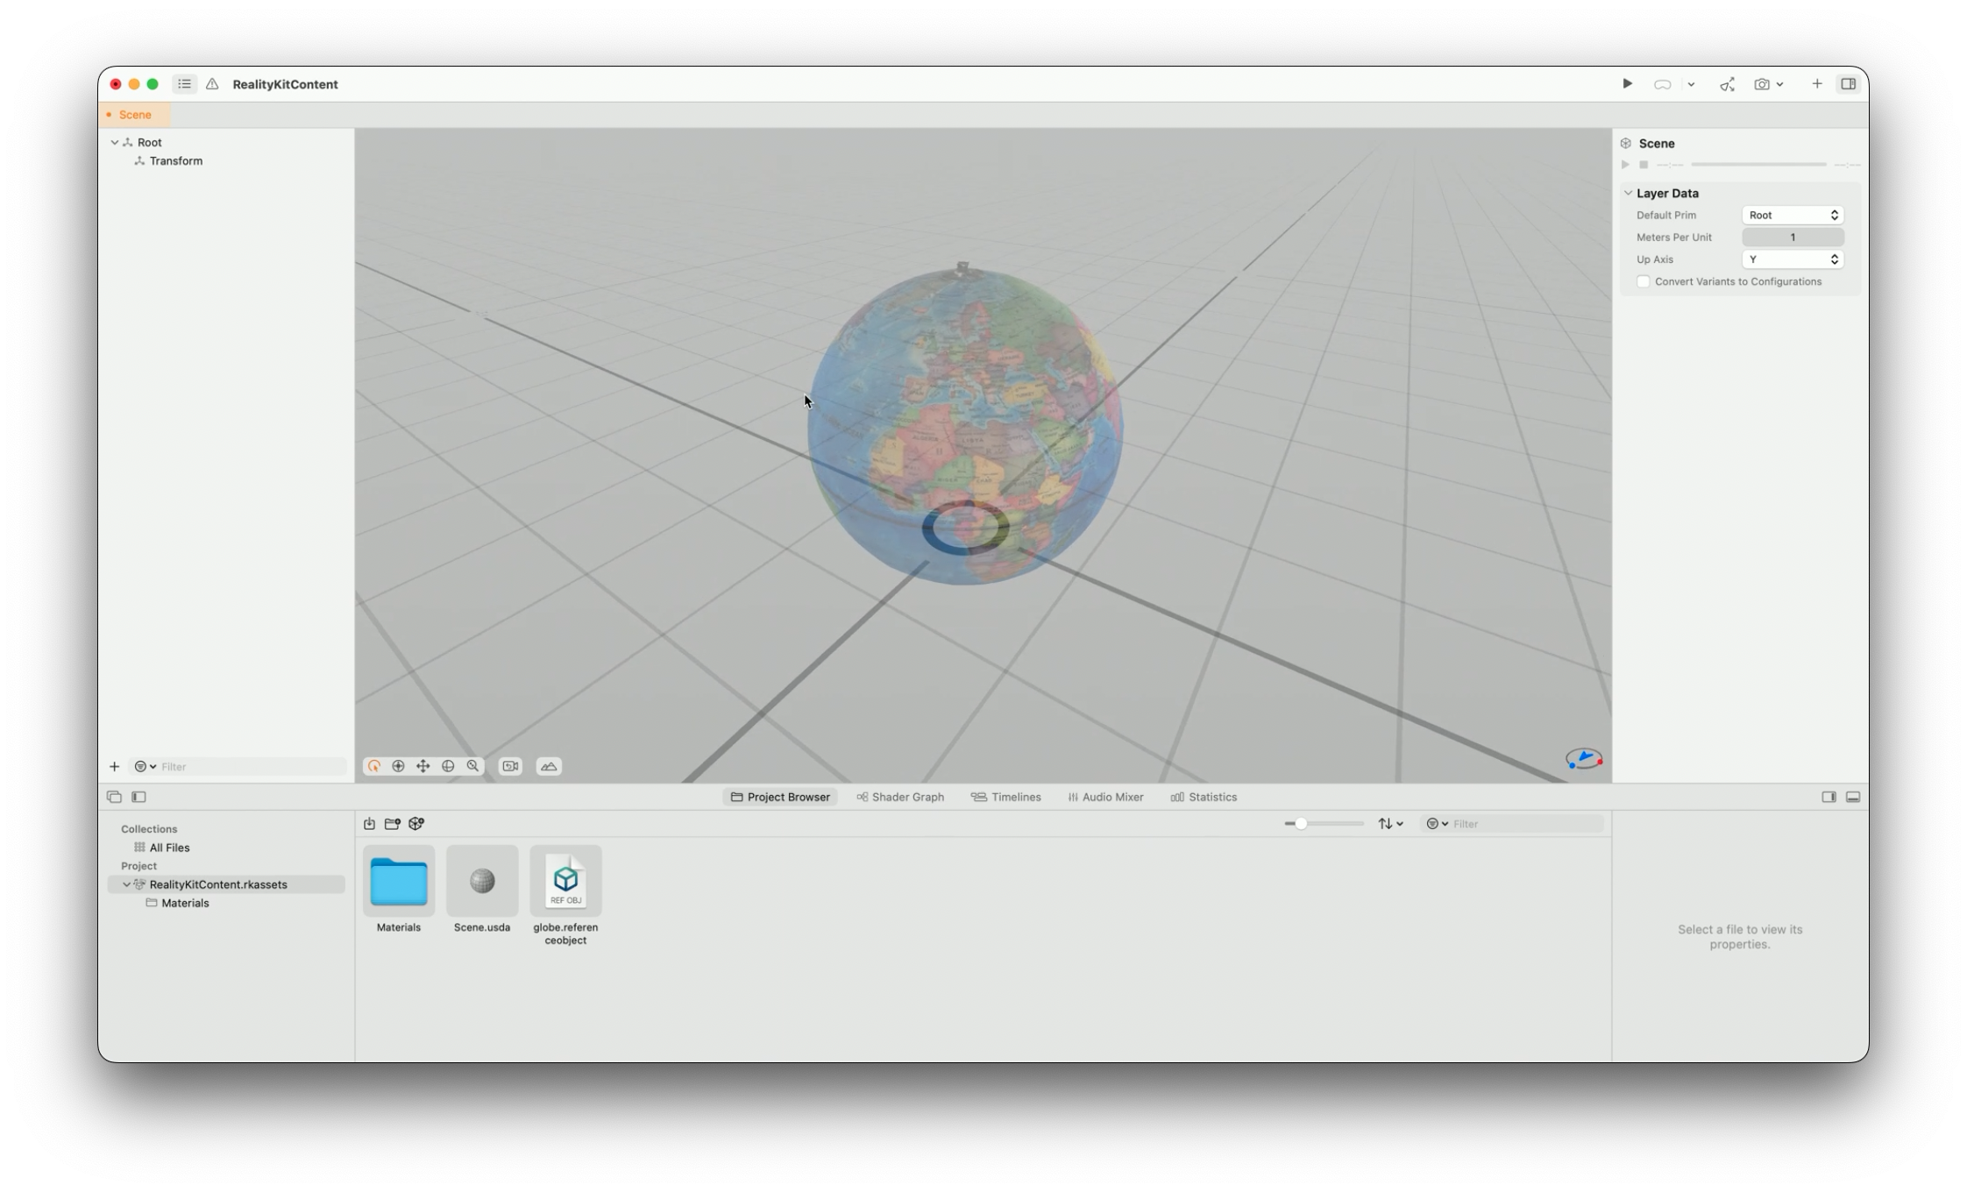Screen dimensions: 1967x1192
Task: Select All Files under Collections
Action: 169,848
